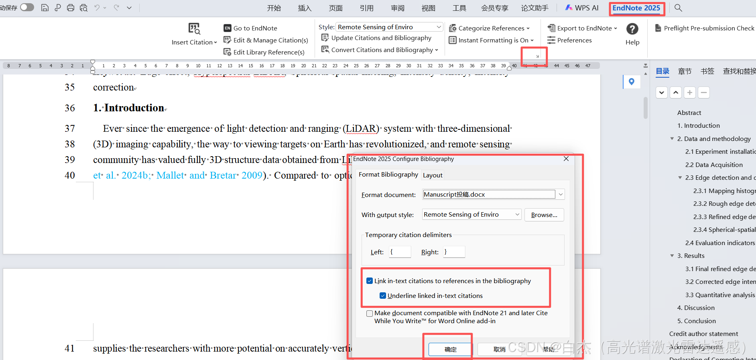Screen dimensions: 756x360
Task: Go to 1. Introduction in outline
Action: pos(698,125)
